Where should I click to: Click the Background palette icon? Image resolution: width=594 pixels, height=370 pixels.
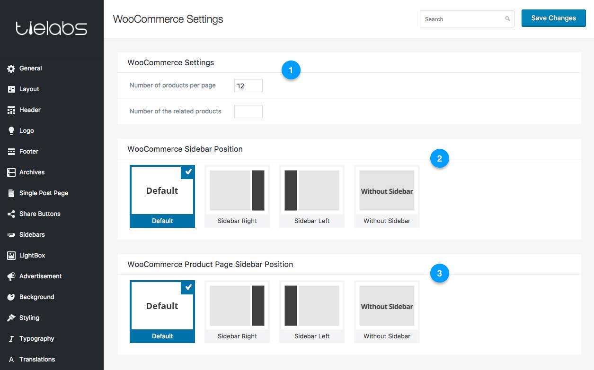click(11, 297)
